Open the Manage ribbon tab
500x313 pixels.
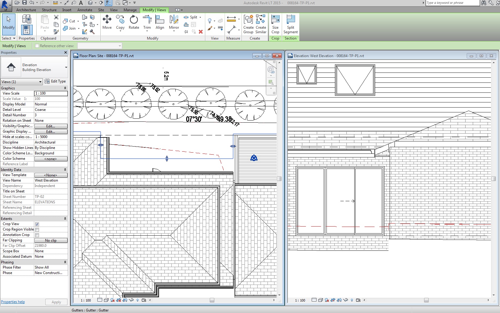point(130,10)
